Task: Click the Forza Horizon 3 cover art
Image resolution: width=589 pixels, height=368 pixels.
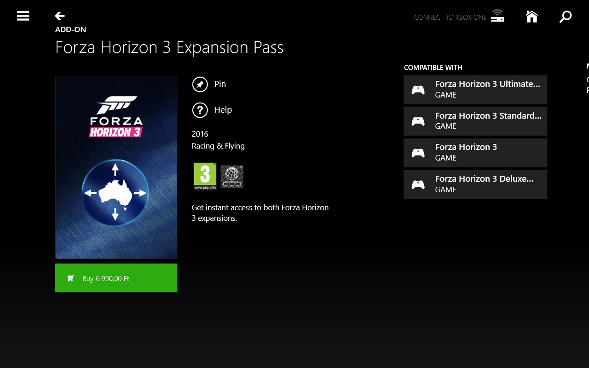Action: pyautogui.click(x=116, y=167)
